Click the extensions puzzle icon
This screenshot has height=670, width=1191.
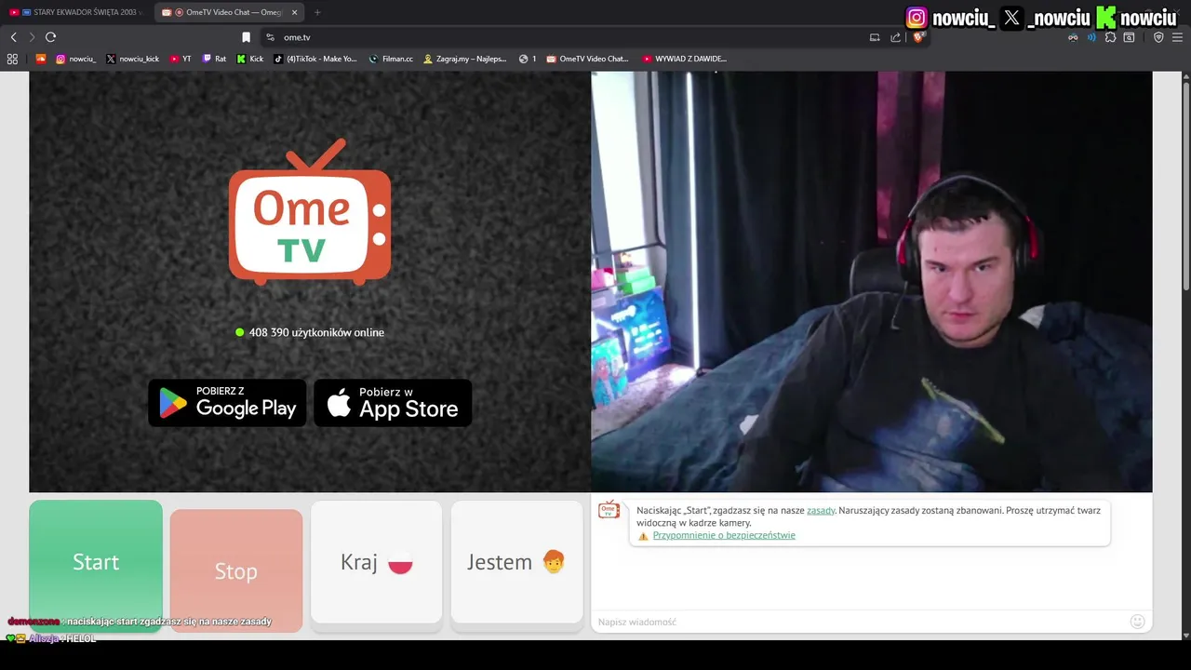(1110, 37)
